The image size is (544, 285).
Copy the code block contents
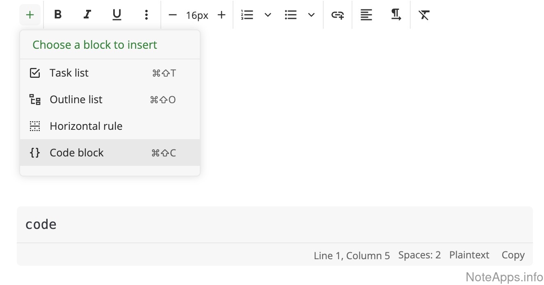click(513, 255)
